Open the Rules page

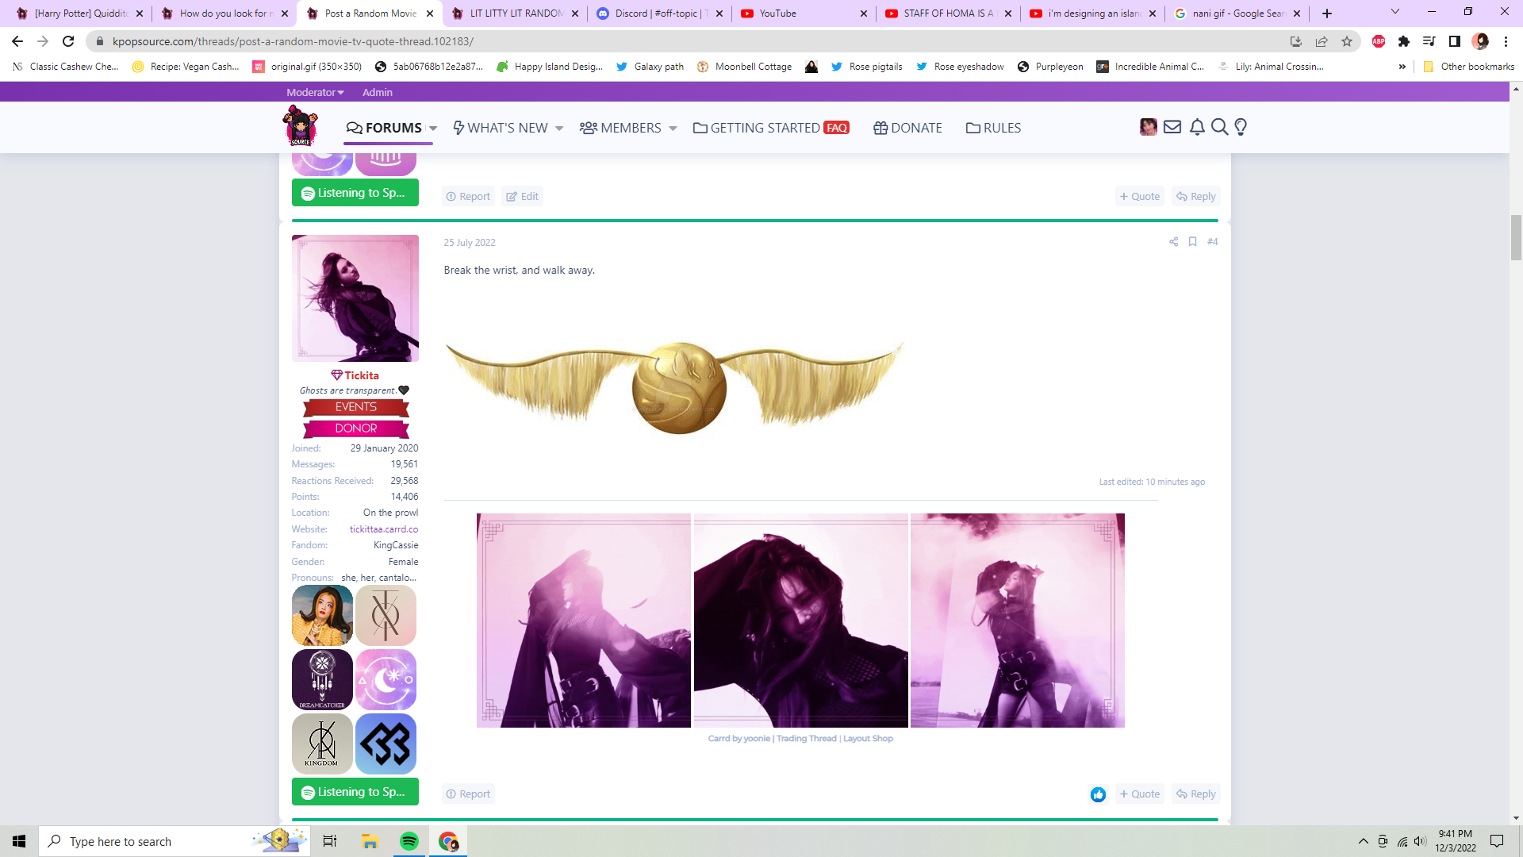pos(993,128)
